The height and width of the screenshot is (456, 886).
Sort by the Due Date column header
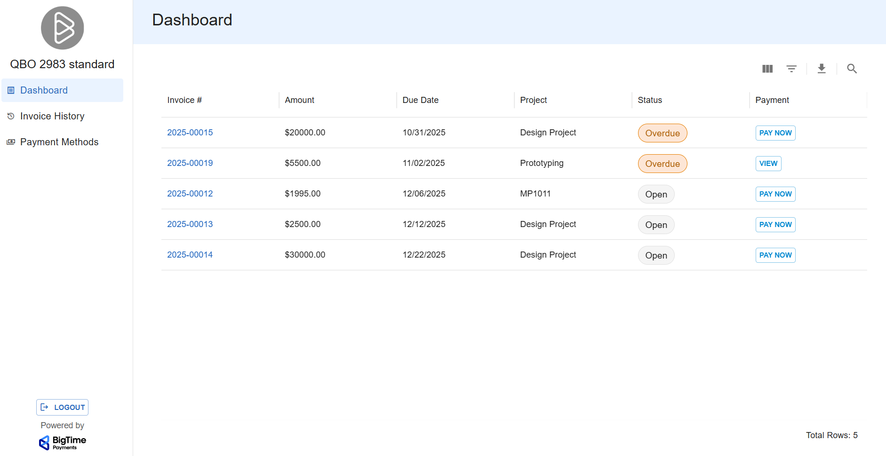pos(420,100)
